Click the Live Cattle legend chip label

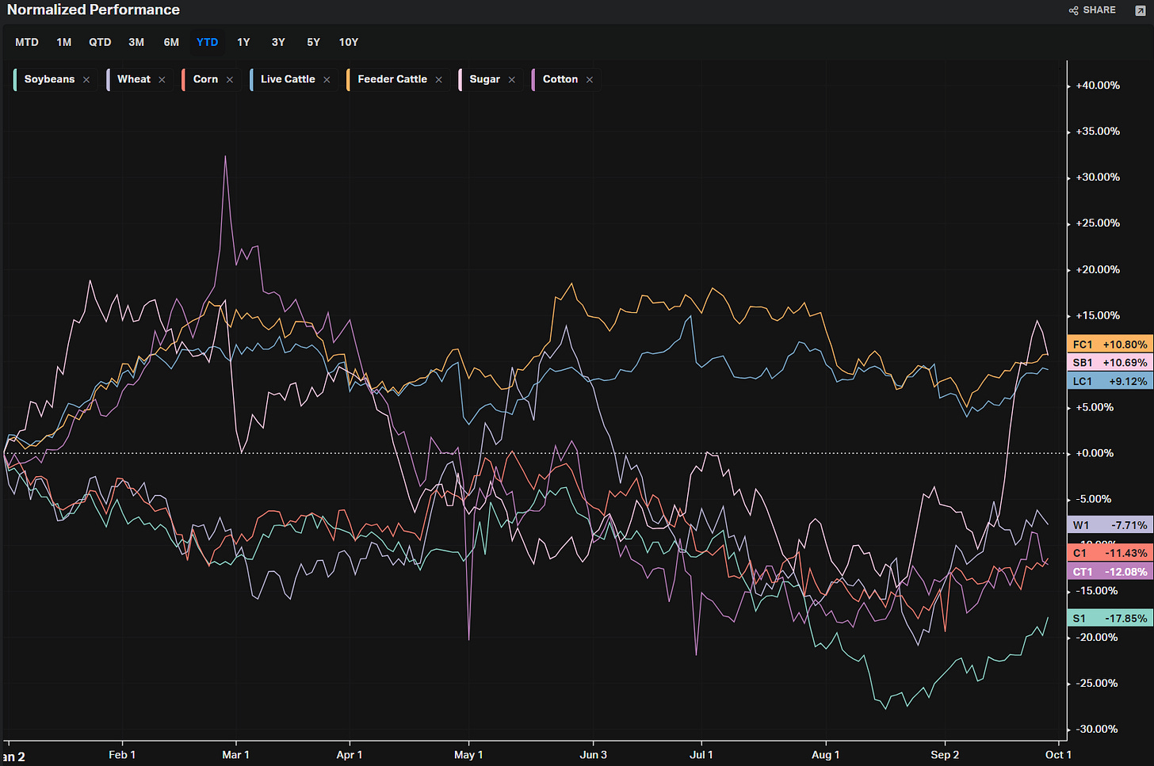(x=288, y=79)
